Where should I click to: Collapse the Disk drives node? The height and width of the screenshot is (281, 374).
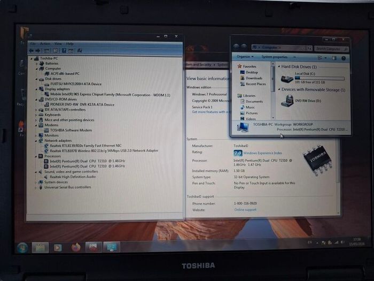(x=36, y=79)
